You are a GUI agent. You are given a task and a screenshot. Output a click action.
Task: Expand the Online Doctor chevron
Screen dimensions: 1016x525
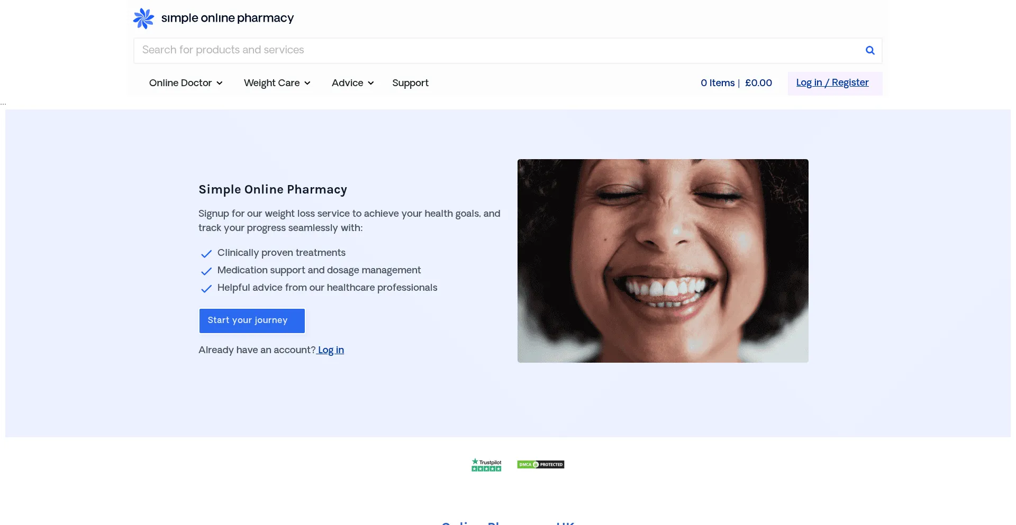(x=220, y=84)
